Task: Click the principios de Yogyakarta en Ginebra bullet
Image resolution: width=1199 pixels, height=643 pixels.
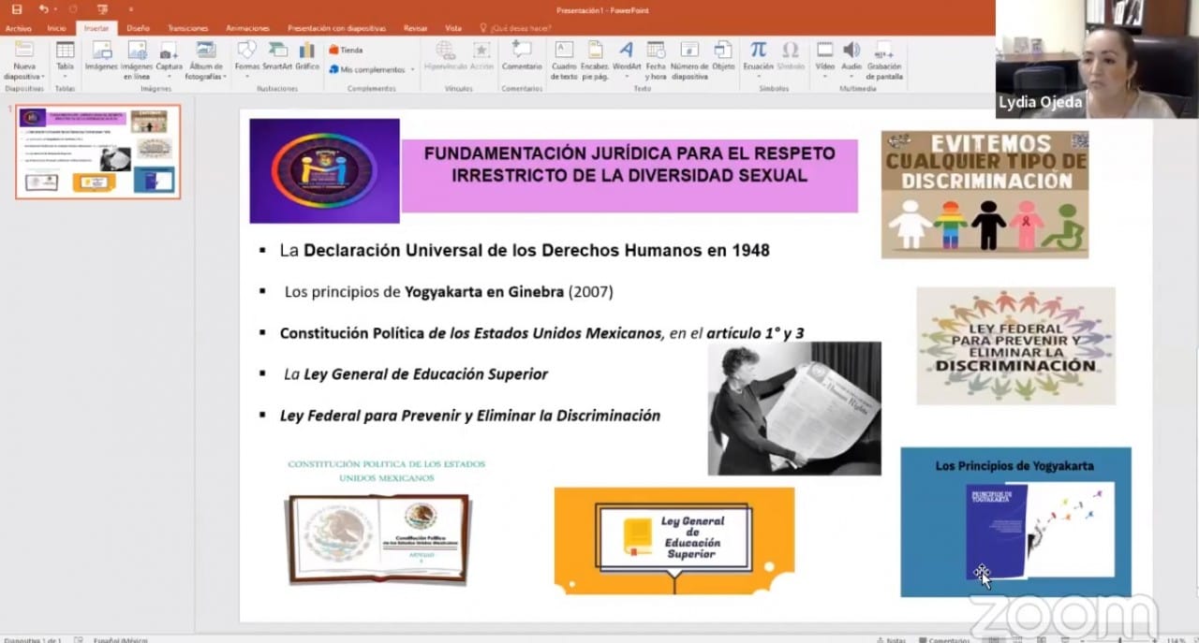Action: click(x=449, y=292)
